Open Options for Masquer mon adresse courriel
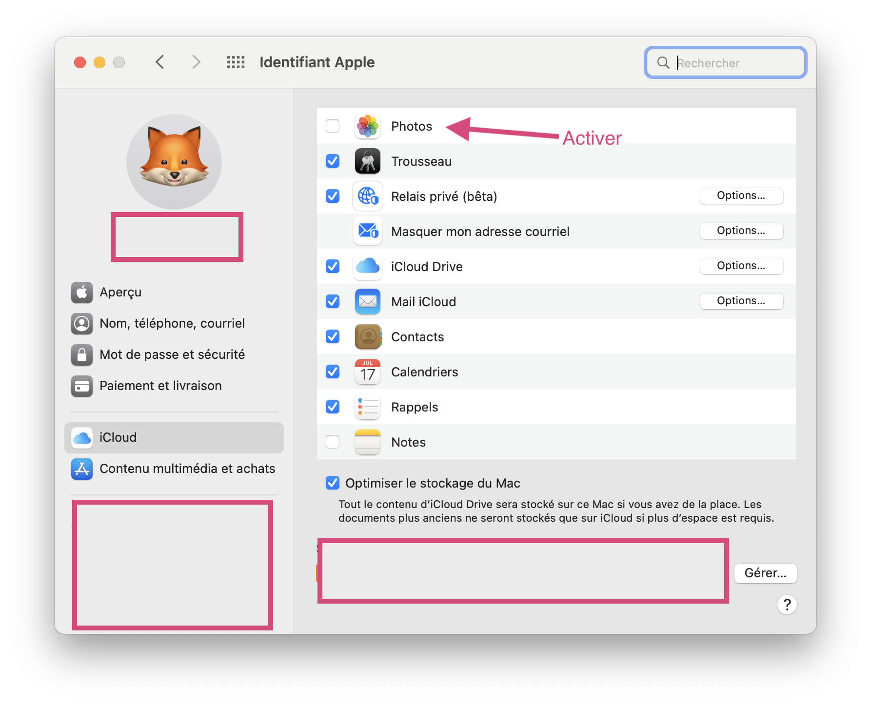 (741, 231)
